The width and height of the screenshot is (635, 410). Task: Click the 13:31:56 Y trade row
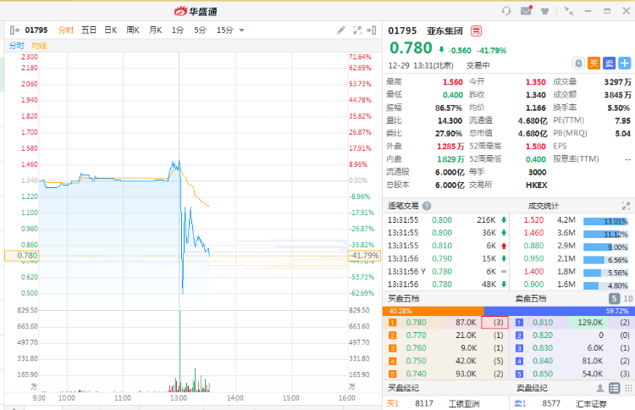(x=448, y=271)
